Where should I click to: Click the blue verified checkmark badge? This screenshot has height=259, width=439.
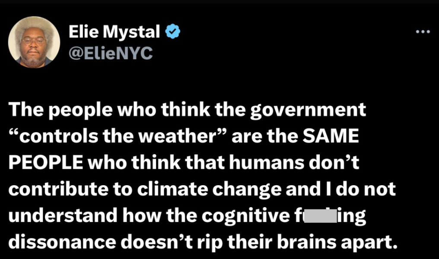173,32
